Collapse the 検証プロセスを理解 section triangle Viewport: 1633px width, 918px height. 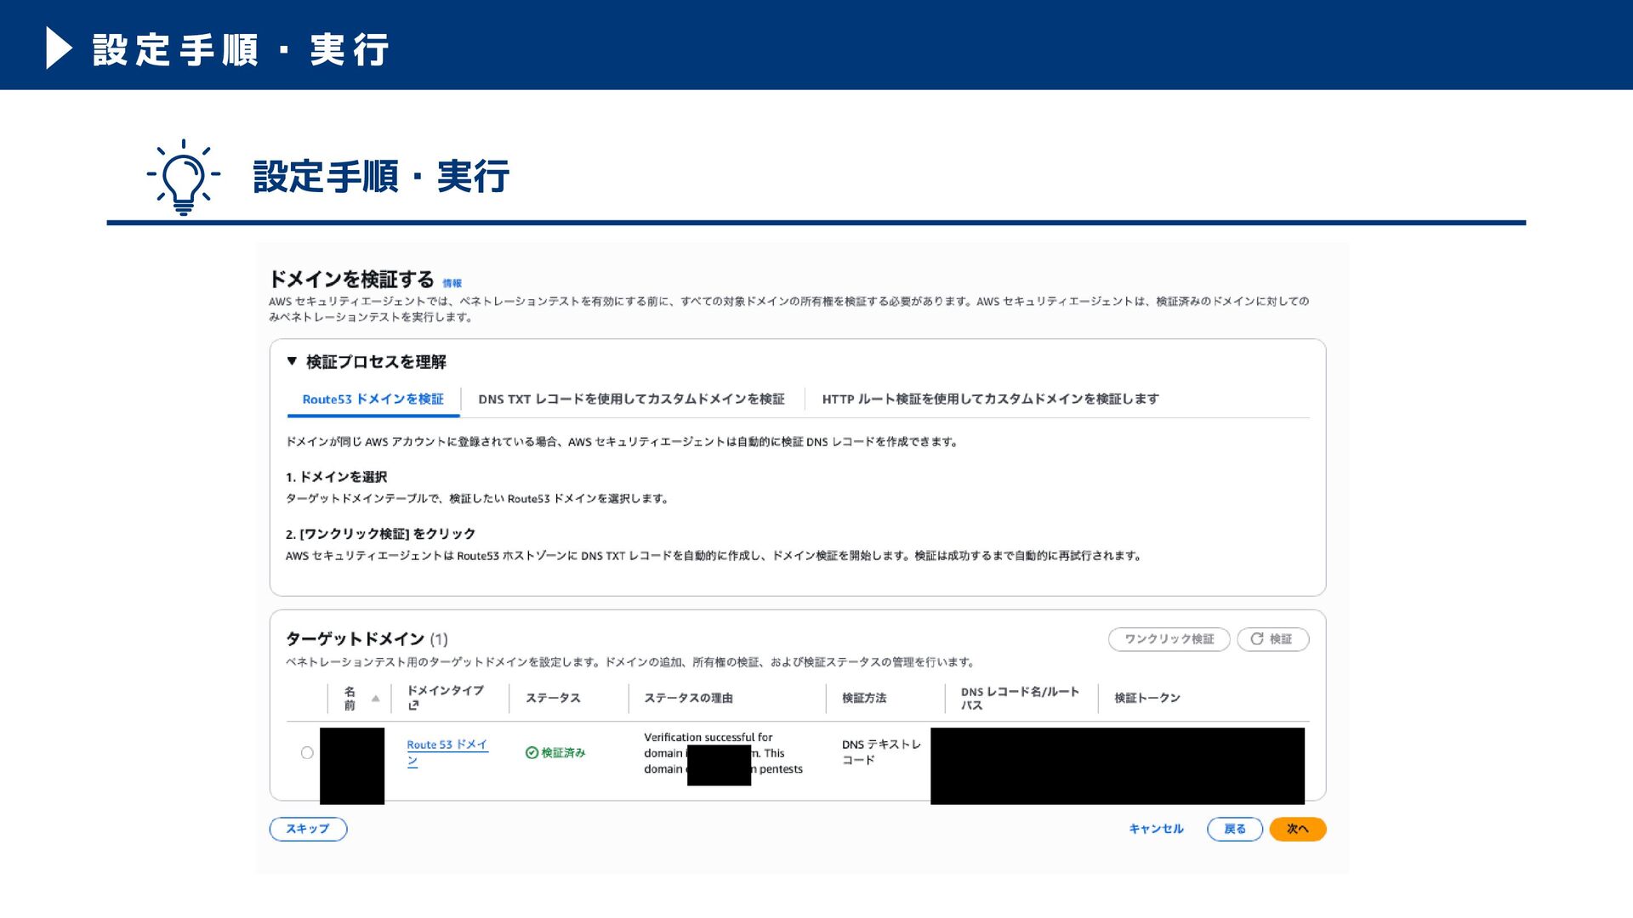pyautogui.click(x=292, y=361)
